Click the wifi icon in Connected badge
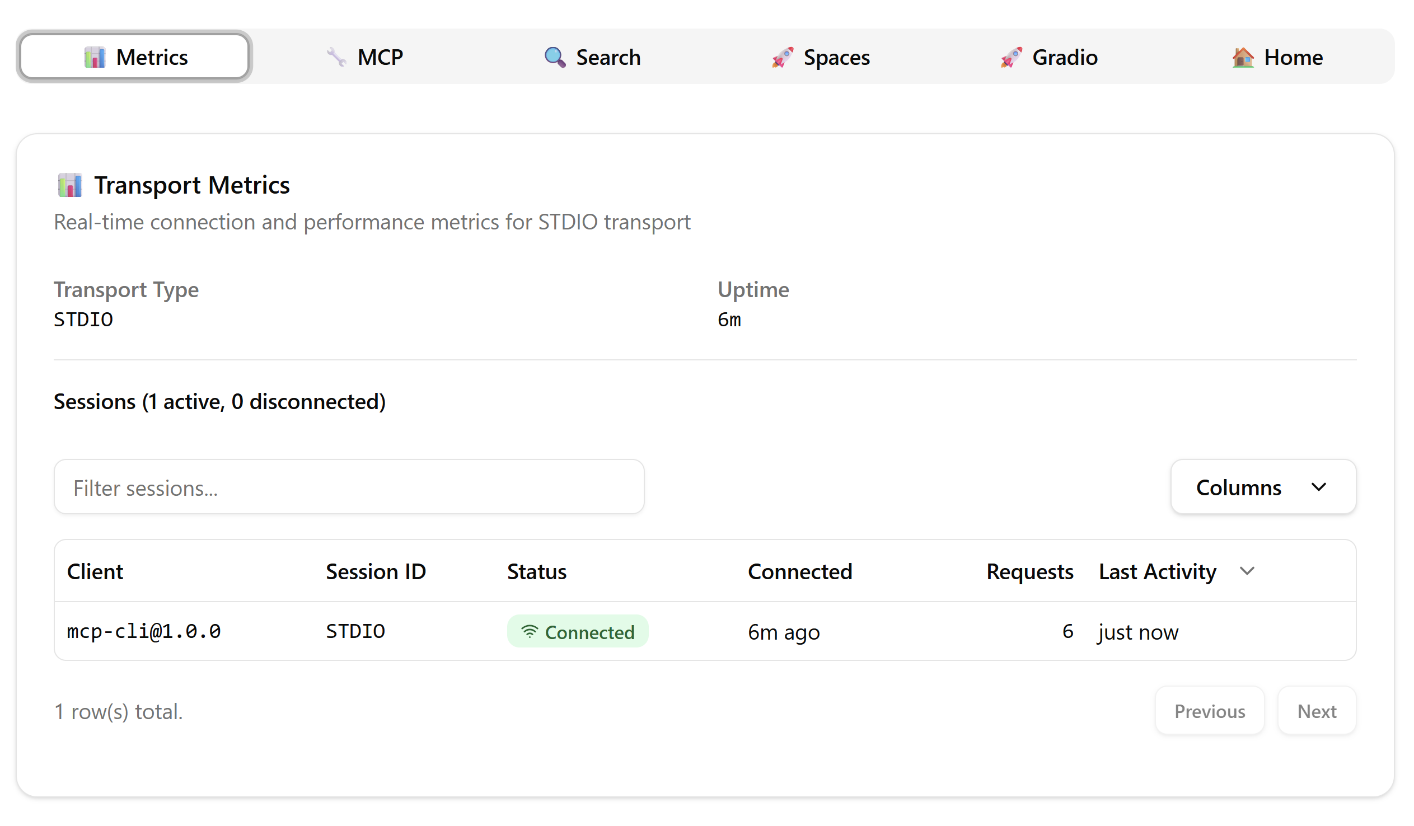 click(x=529, y=632)
